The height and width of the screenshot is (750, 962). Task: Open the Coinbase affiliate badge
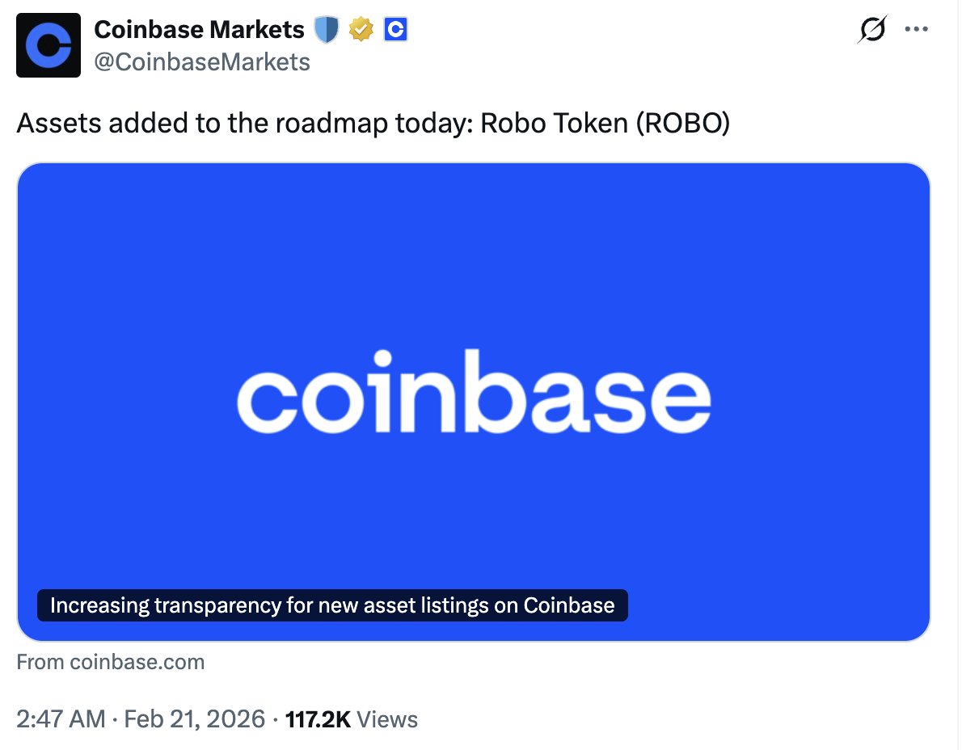pyautogui.click(x=395, y=30)
